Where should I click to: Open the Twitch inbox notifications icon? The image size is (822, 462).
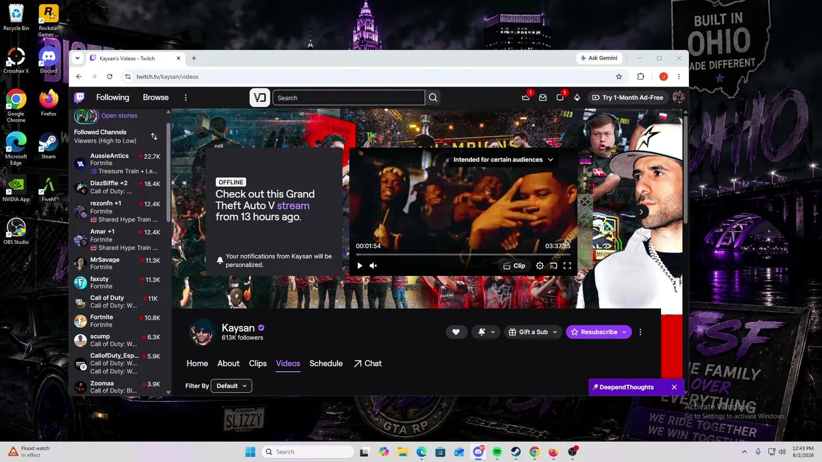[x=543, y=98]
